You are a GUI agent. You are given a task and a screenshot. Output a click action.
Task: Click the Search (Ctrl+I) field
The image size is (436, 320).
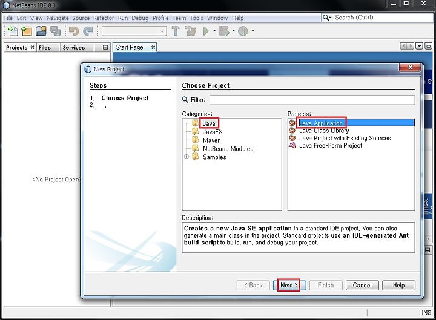click(383, 18)
